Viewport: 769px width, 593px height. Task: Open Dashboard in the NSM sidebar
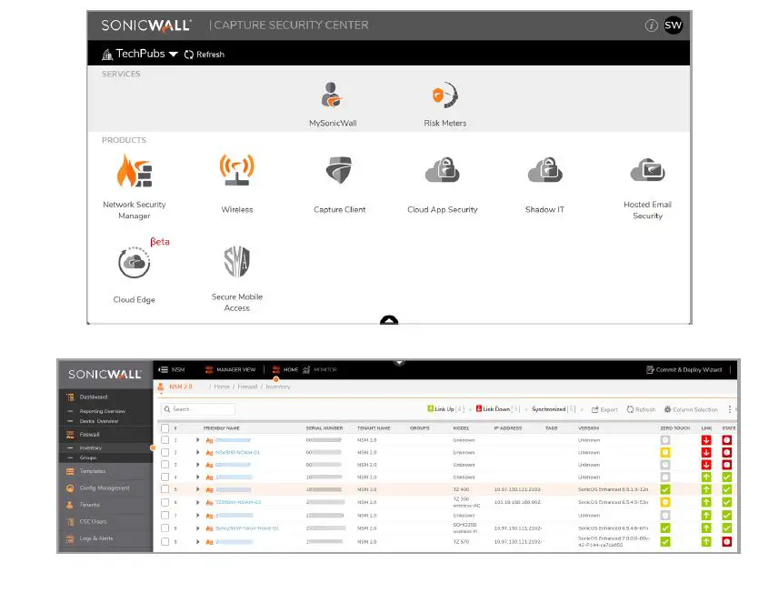[x=94, y=397]
